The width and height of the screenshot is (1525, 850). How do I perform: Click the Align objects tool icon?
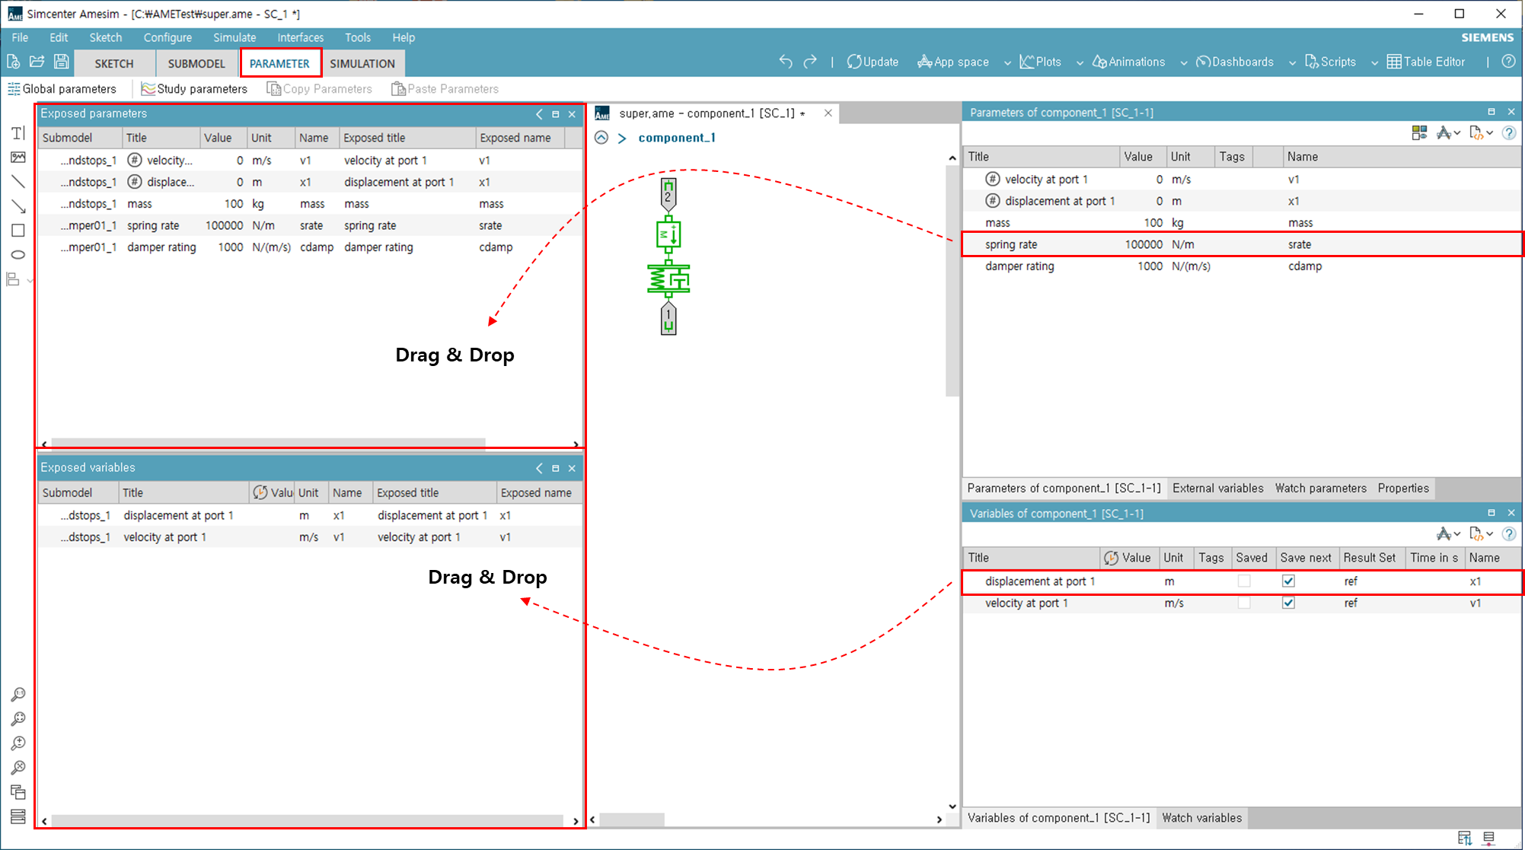(13, 280)
